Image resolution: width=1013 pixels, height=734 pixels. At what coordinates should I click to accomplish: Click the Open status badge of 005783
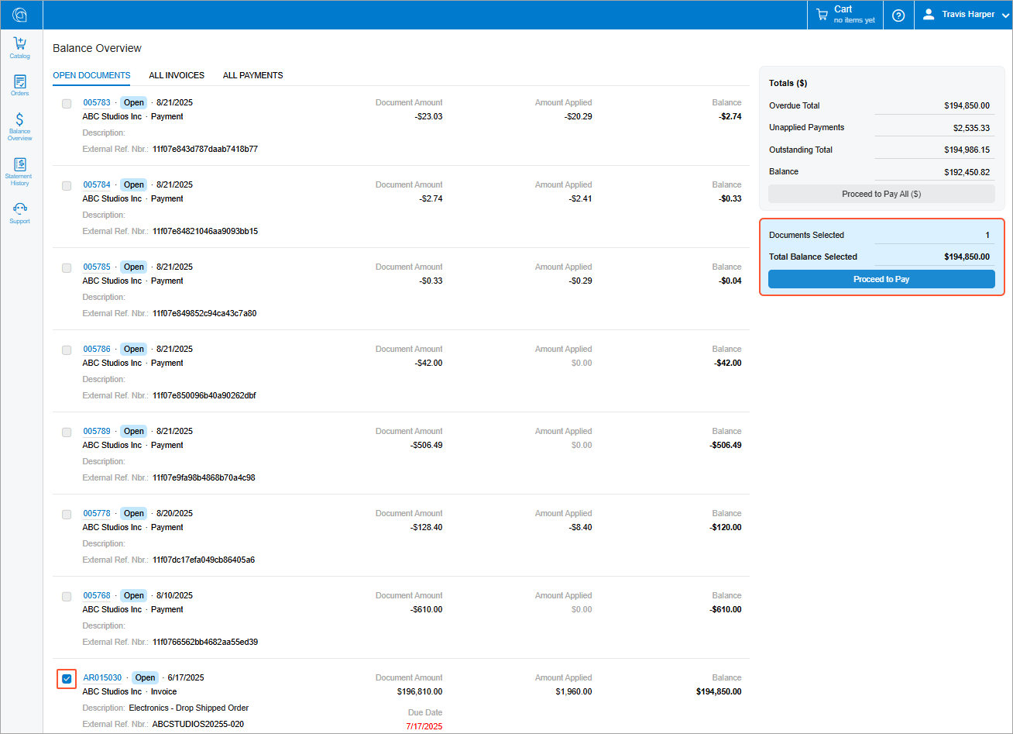pyautogui.click(x=134, y=102)
